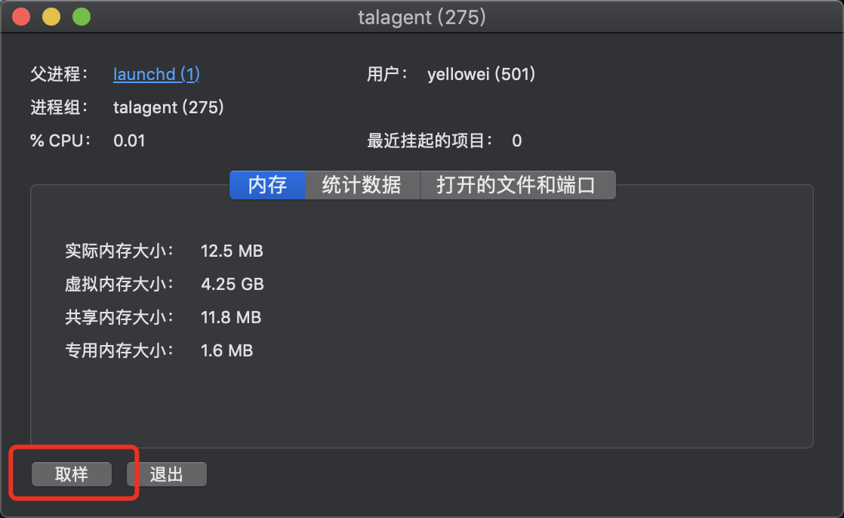Minimize the window with the yellow button

coord(51,17)
